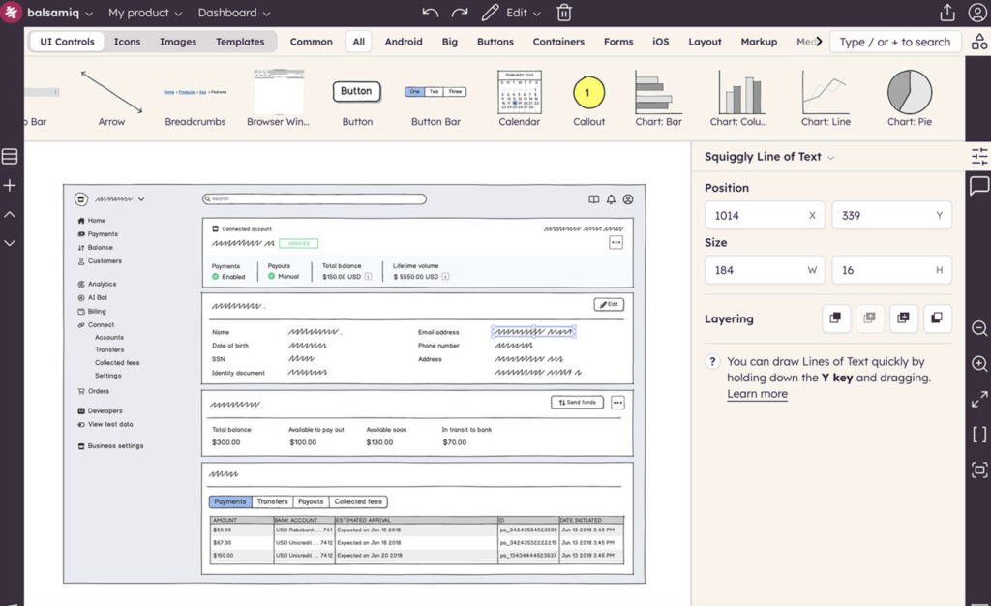Click the zoom in magnifier icon

pyautogui.click(x=979, y=364)
